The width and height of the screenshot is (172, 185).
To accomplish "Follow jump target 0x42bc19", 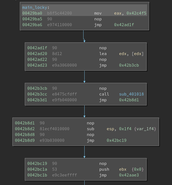I will pyautogui.click(x=117, y=140).
